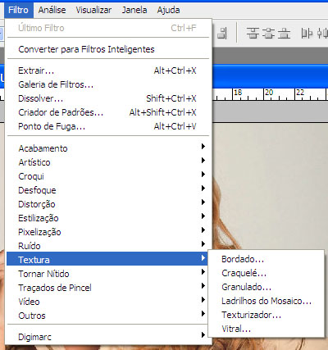
Task: Choose Ponto de Fuga...
Action: coord(108,126)
